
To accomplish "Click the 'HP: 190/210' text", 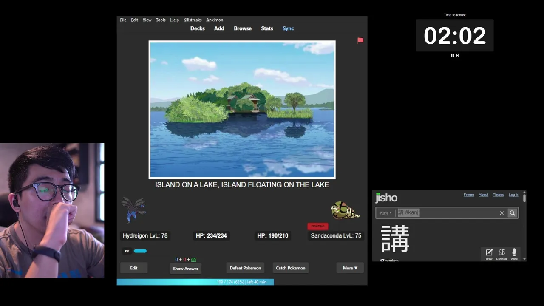I will 272,235.
